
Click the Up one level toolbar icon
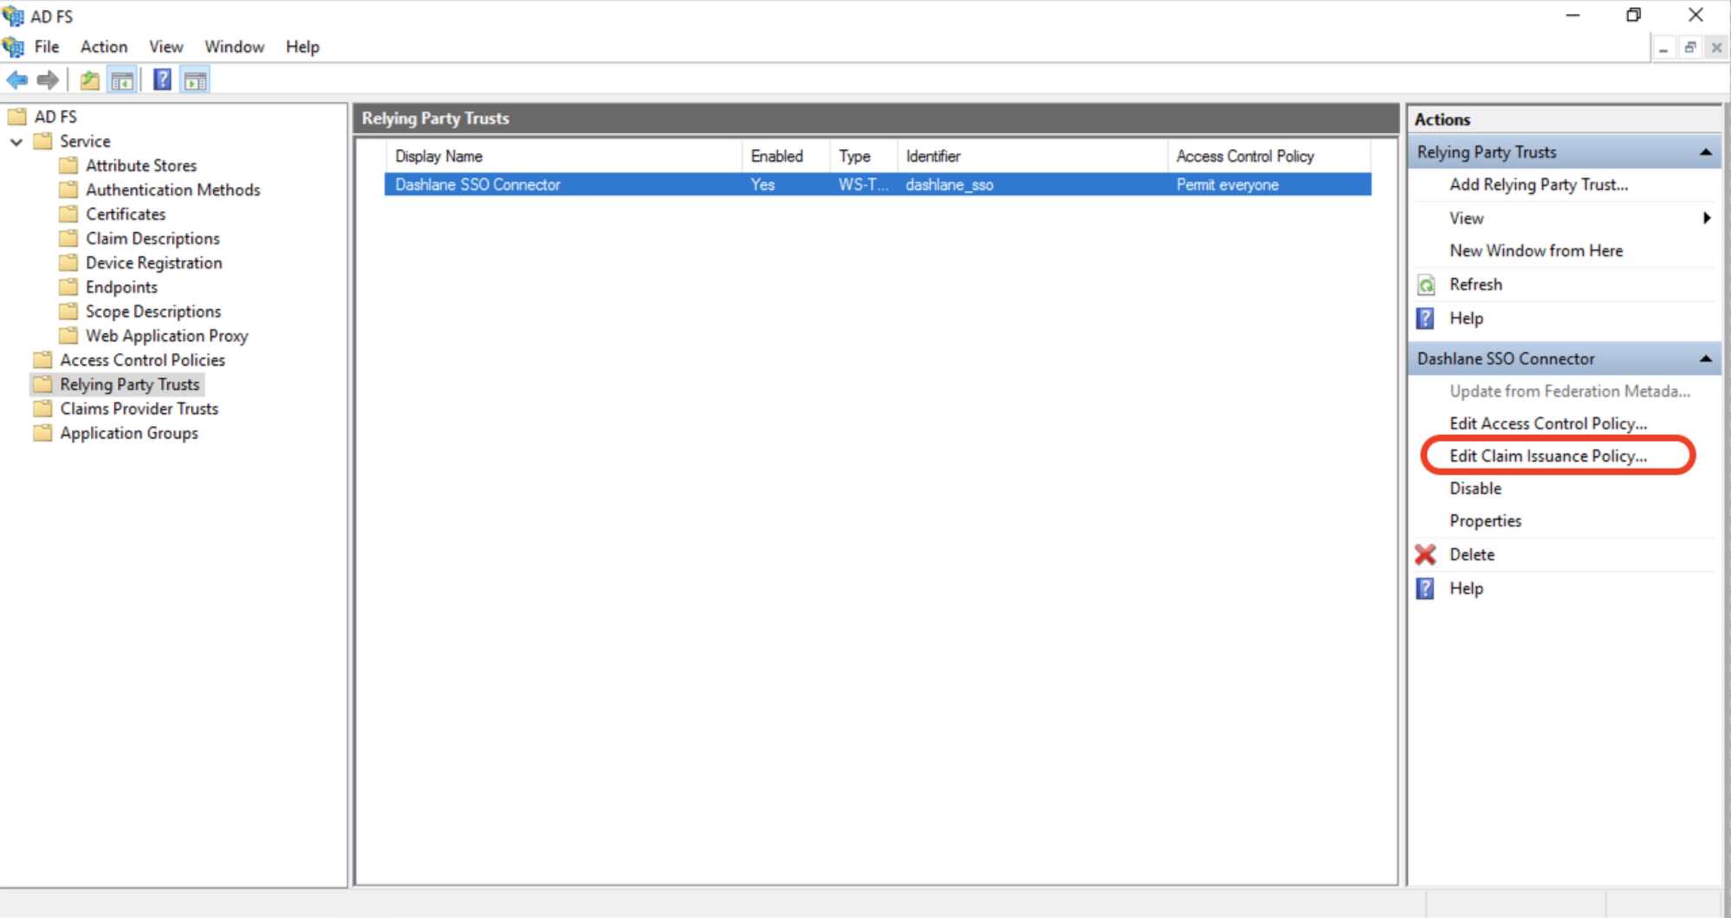click(x=89, y=81)
